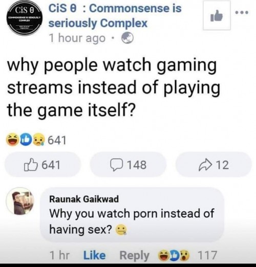
Task: Open the three-dot post options menu
Action: pos(242,12)
